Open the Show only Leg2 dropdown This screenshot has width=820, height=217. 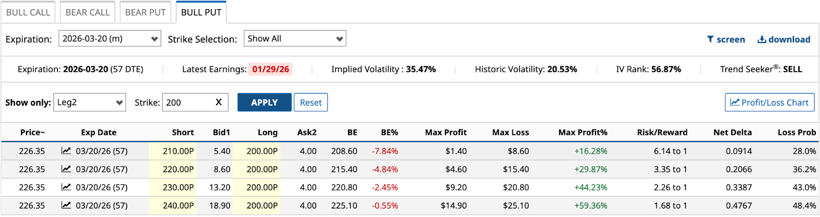click(89, 102)
